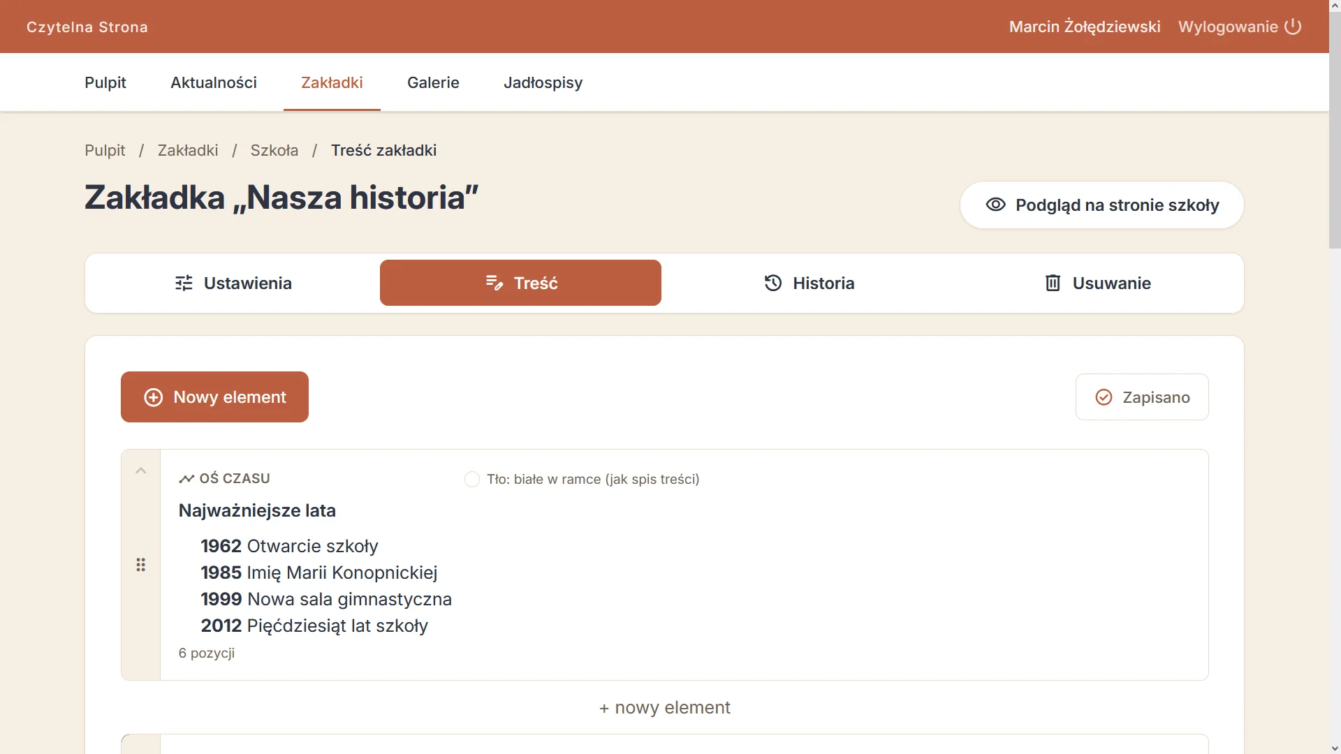Image resolution: width=1341 pixels, height=754 pixels.
Task: Click the trash icon on the Usuwanie tab
Action: coord(1053,283)
